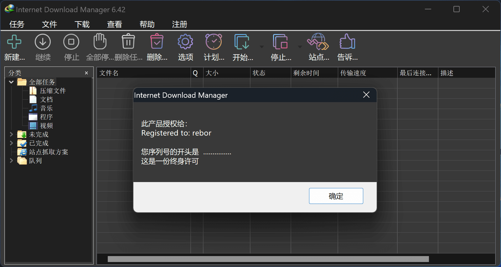The height and width of the screenshot is (267, 501).
Task: Expand the 队列 tree node
Action: click(x=11, y=161)
